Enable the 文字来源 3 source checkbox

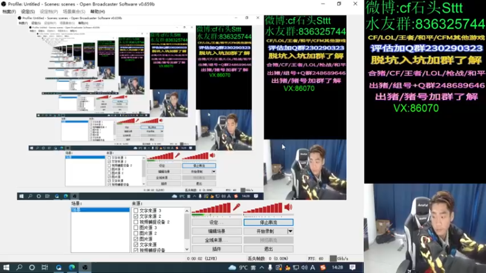pos(135,211)
